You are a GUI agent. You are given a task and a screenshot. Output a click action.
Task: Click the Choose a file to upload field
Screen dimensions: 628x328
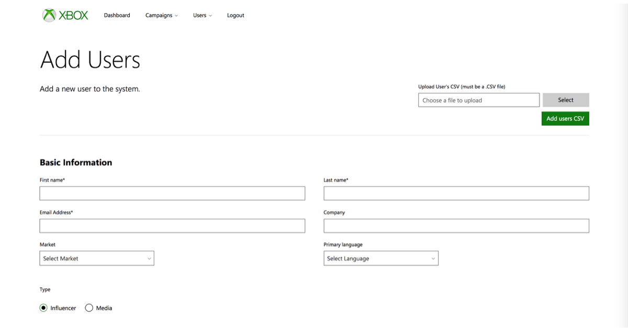478,100
